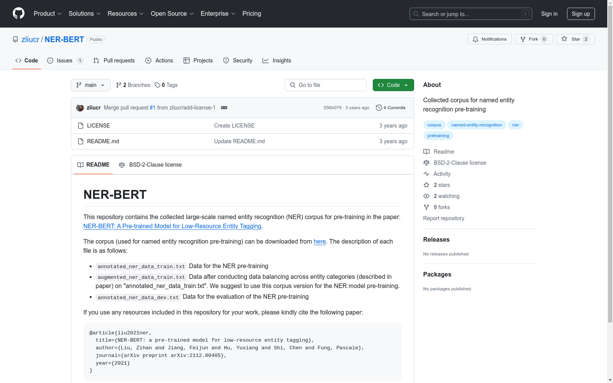
Task: Click the Packages heading link
Action: (437, 275)
